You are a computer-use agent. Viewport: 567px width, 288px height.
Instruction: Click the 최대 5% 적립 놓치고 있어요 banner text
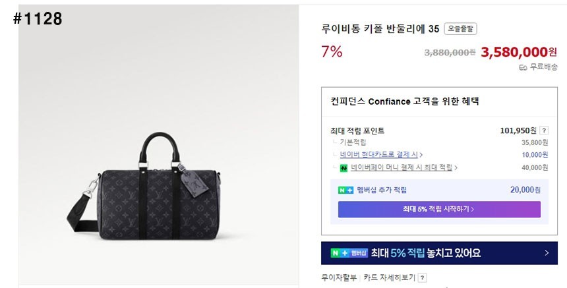pyautogui.click(x=425, y=253)
